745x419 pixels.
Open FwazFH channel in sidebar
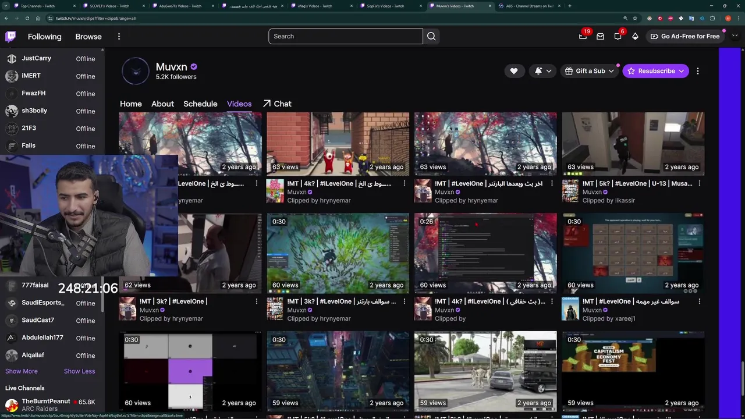pyautogui.click(x=51, y=94)
